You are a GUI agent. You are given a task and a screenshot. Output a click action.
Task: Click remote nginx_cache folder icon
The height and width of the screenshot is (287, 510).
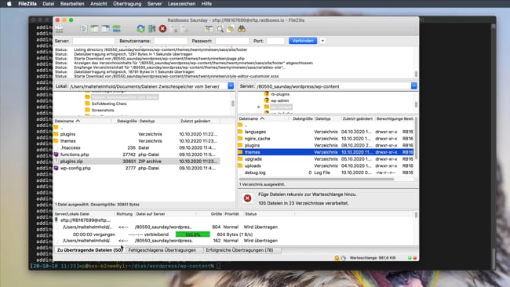click(240, 139)
